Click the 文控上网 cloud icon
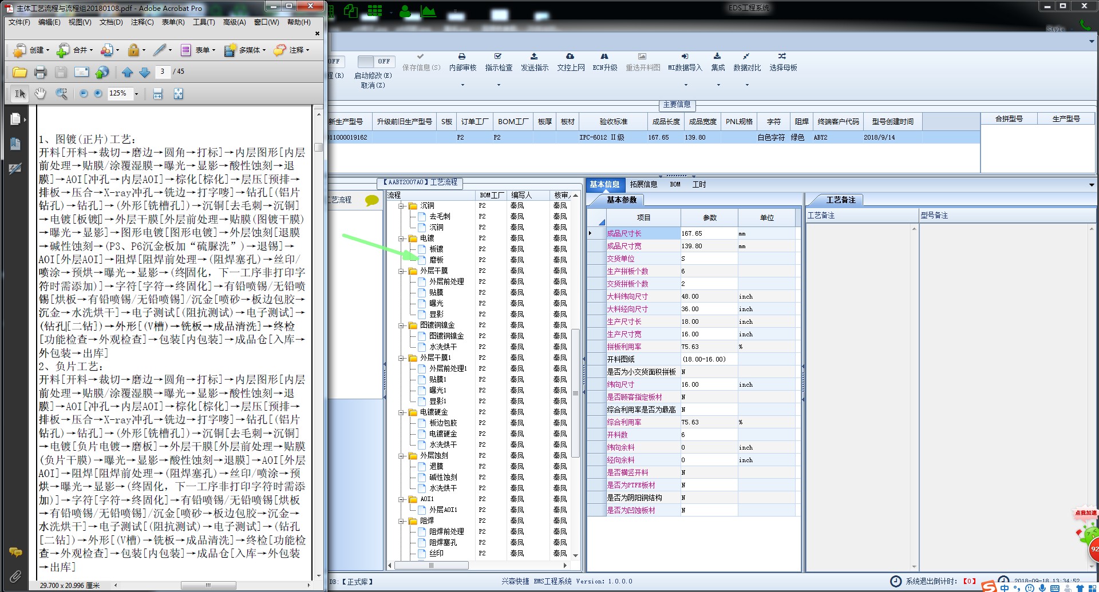This screenshot has width=1099, height=592. 570,57
